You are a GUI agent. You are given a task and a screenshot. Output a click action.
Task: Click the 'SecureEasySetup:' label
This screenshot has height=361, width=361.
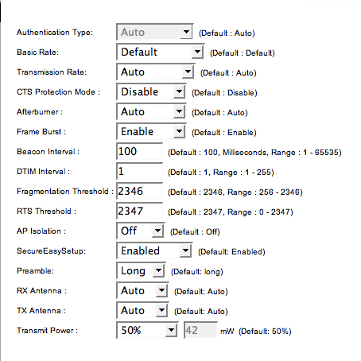click(51, 251)
